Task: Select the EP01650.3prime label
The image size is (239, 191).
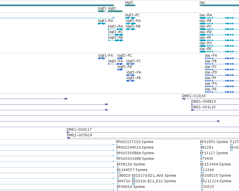Action: [214, 142]
